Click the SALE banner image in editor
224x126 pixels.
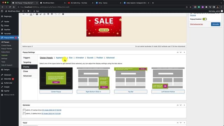[x=104, y=27]
